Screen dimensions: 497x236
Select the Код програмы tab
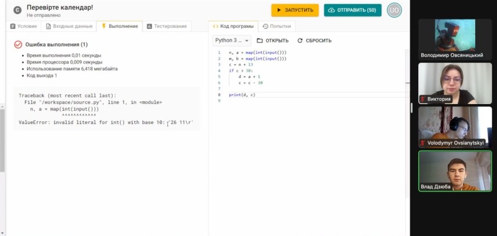233,26
